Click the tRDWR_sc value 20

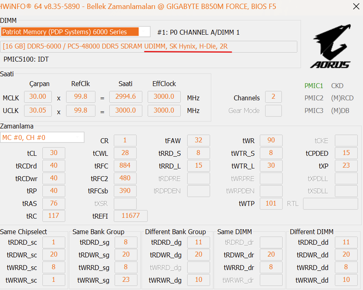(54, 255)
